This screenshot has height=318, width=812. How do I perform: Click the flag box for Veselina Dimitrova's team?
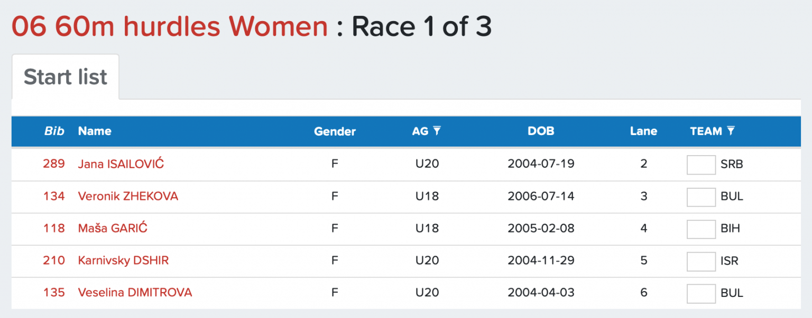[701, 293]
